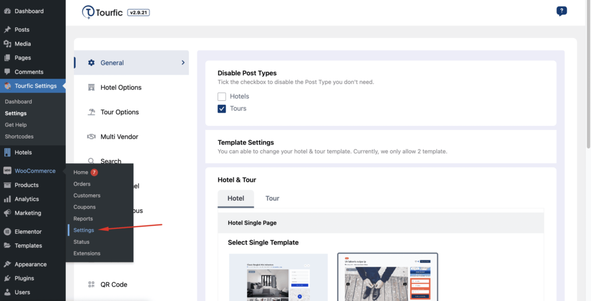Open WooCommerce Home submenu item
This screenshot has width=591, height=301.
point(81,172)
